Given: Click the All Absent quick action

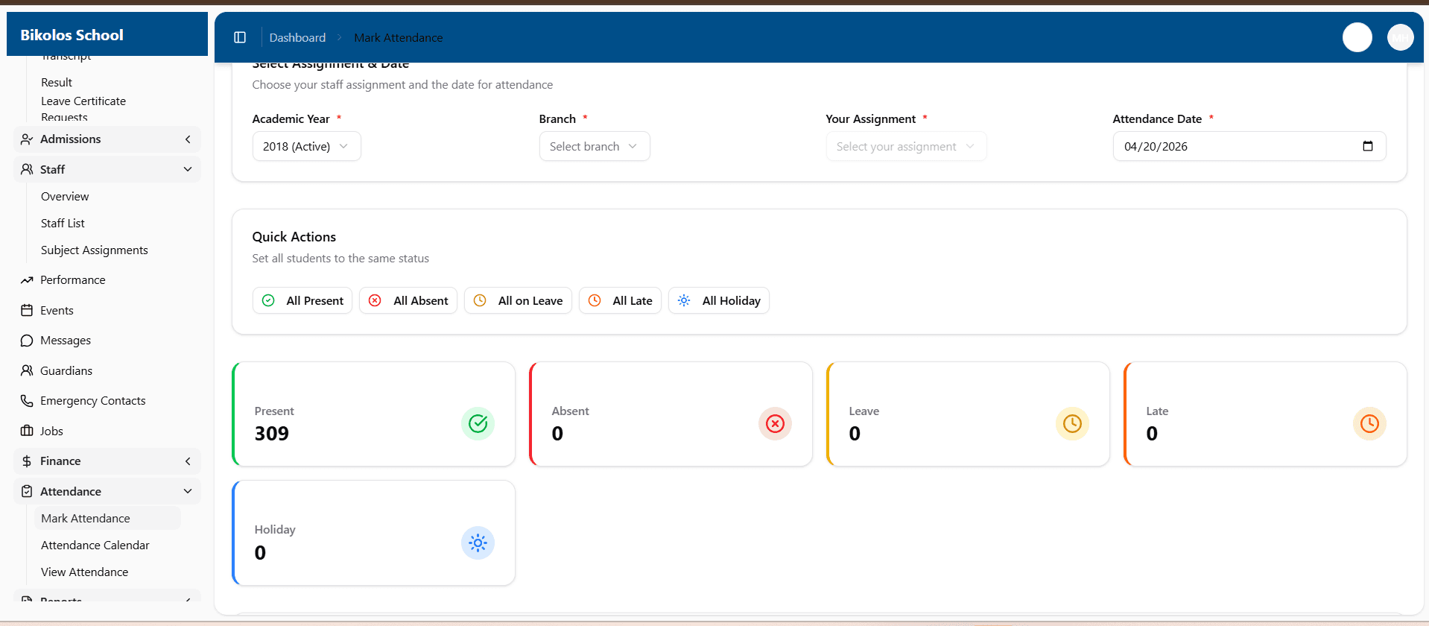Looking at the screenshot, I should [x=408, y=301].
